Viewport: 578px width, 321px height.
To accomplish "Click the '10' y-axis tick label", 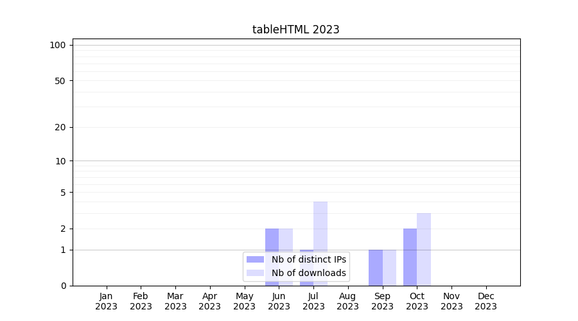I will pos(60,161).
